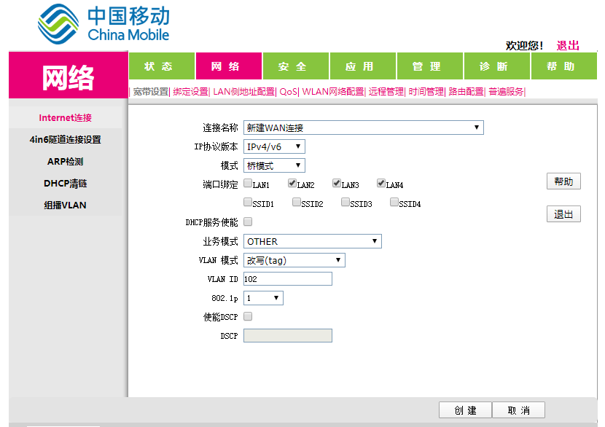
Task: Go to QoS submenu
Action: pos(288,92)
